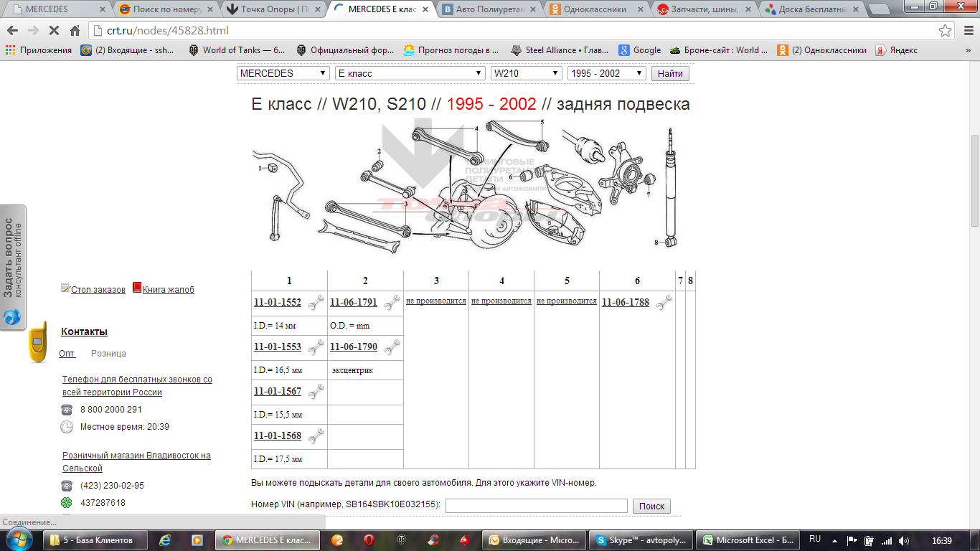
Task: Select Опт contacts tab
Action: (67, 354)
